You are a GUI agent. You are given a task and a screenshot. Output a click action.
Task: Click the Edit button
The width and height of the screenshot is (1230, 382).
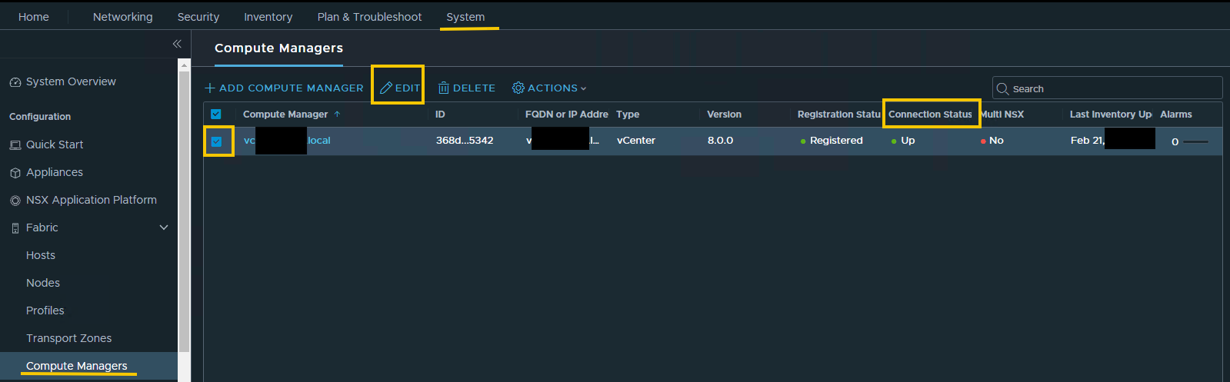tap(400, 88)
